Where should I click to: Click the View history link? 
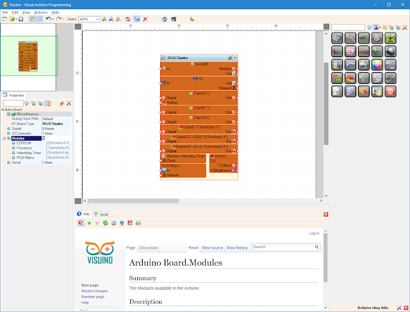click(x=237, y=247)
